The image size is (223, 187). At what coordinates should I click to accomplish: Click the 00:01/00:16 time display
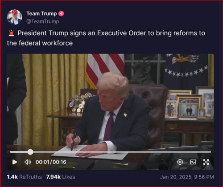tap(51, 162)
